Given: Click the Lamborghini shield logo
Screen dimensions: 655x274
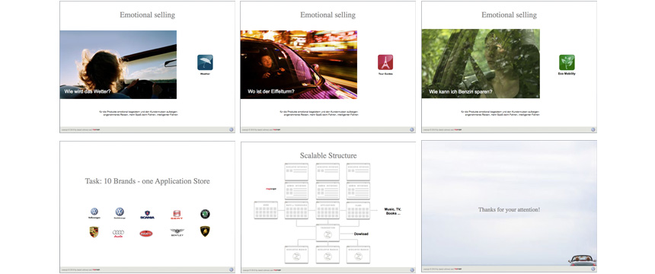Looking at the screenshot, I should point(205,231).
